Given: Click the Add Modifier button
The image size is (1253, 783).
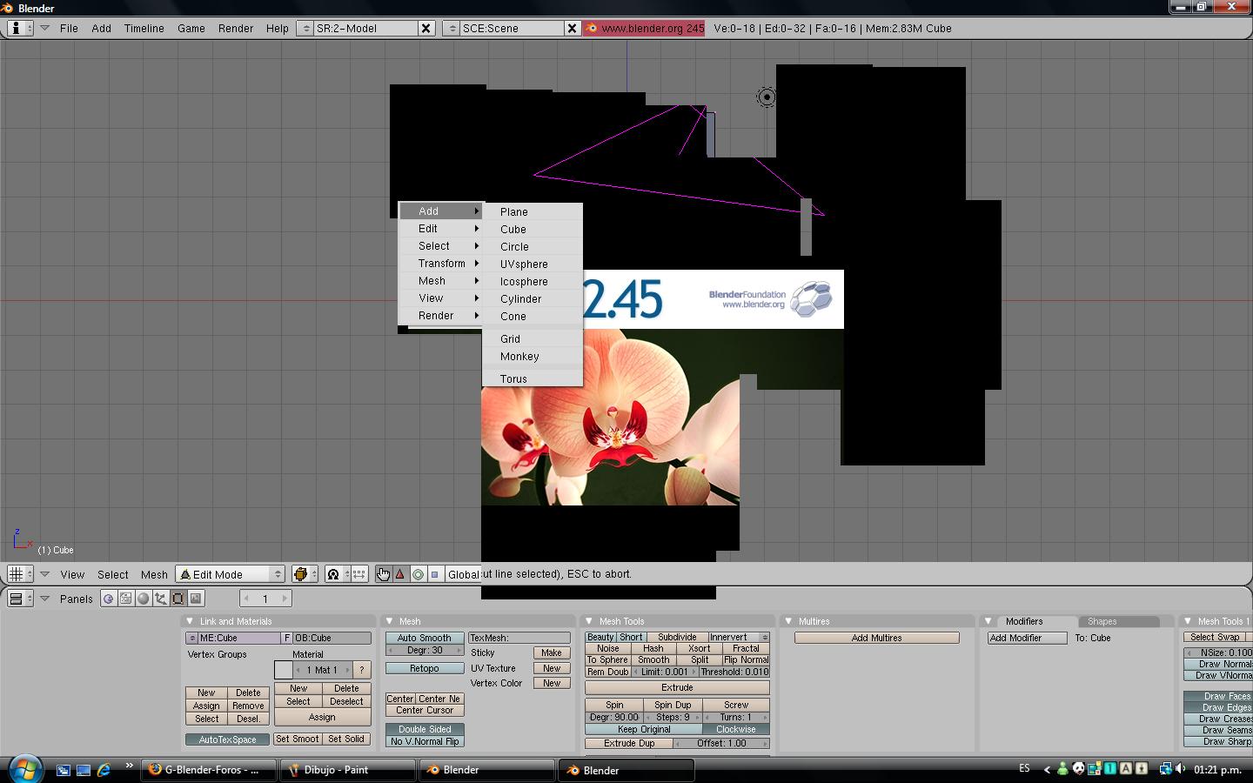Looking at the screenshot, I should click(x=1027, y=638).
